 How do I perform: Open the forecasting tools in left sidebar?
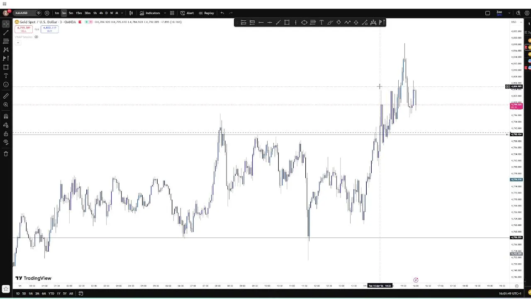(6, 59)
